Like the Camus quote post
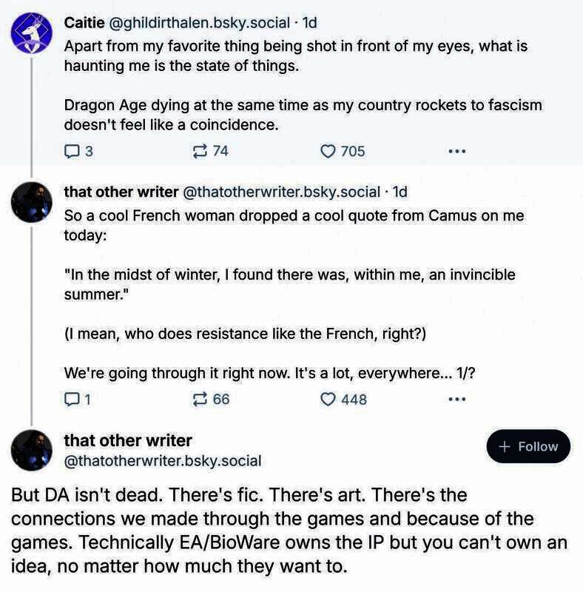 [x=328, y=399]
